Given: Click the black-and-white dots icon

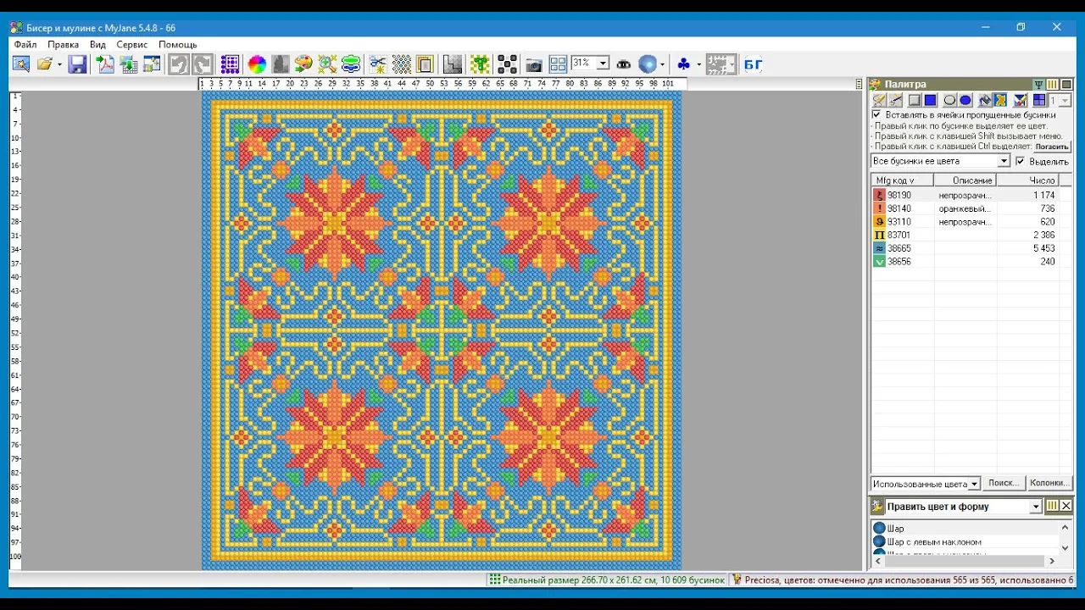Looking at the screenshot, I should pyautogui.click(x=507, y=64).
